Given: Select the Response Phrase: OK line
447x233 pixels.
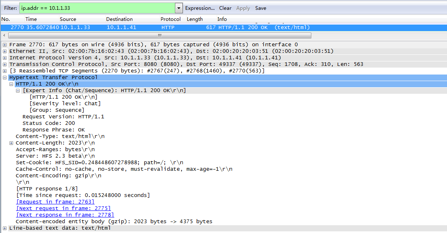Looking at the screenshot, I should click(x=54, y=129).
